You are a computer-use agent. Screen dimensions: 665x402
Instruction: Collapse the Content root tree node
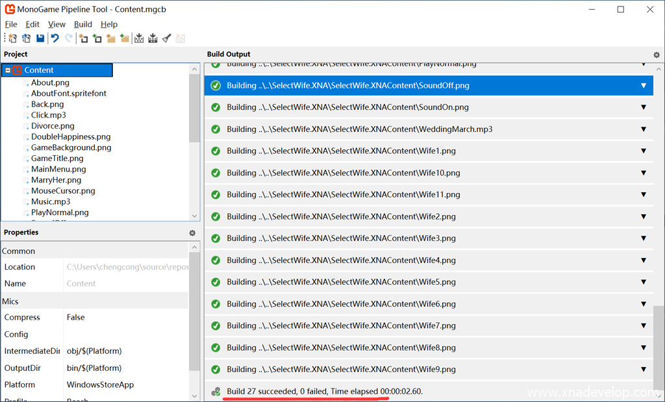[x=8, y=70]
